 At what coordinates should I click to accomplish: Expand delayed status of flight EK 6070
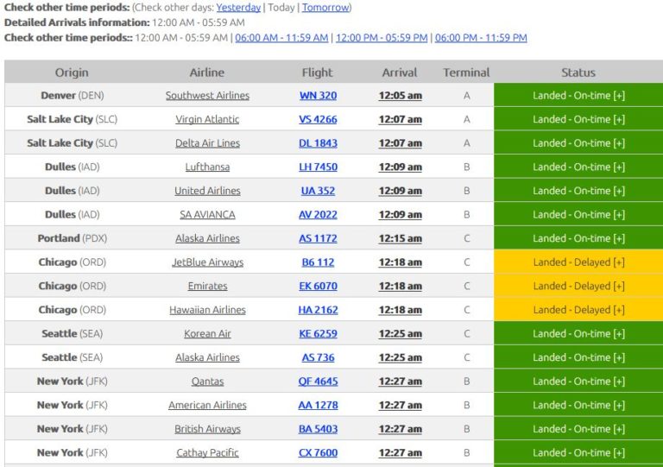click(x=578, y=286)
